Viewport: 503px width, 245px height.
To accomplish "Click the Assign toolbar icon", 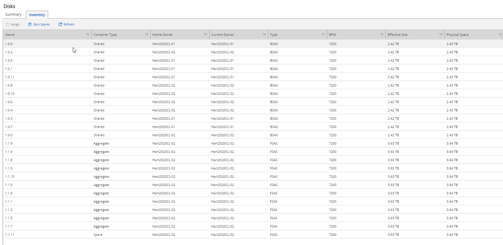I will click(7, 25).
